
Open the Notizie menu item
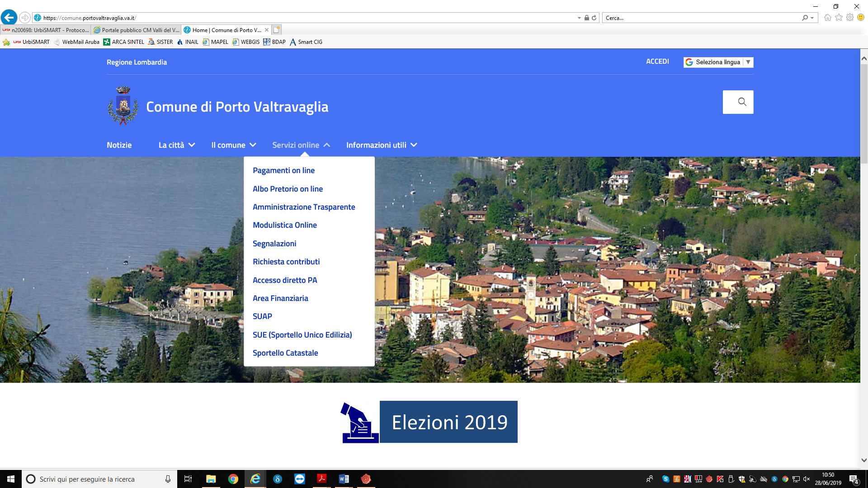pos(119,145)
